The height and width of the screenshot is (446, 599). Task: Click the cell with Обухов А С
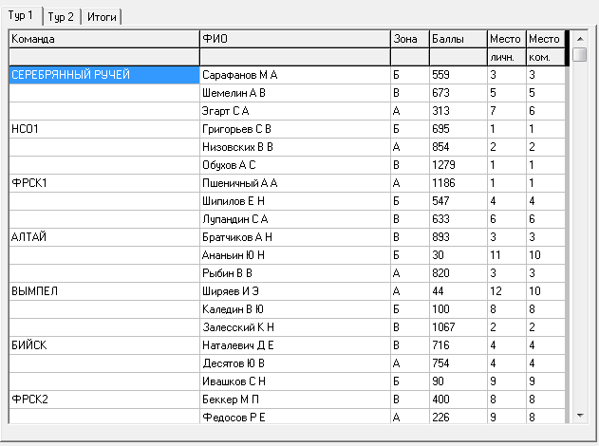pos(295,165)
